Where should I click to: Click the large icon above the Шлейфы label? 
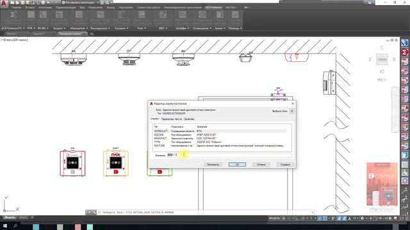tap(182, 15)
